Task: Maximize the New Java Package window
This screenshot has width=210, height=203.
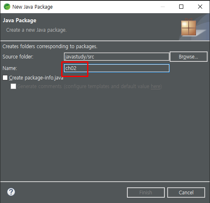Action: [181, 7]
